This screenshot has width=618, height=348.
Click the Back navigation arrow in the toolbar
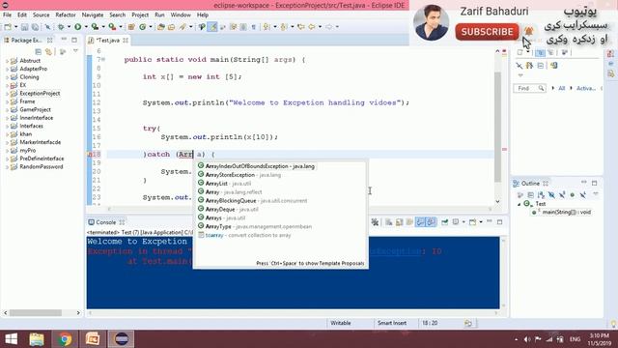311,27
